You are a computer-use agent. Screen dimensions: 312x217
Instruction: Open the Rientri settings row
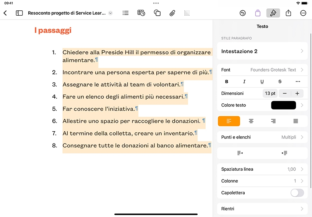click(262, 209)
